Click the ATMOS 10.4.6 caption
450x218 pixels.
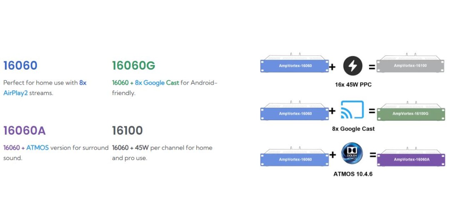click(x=352, y=174)
